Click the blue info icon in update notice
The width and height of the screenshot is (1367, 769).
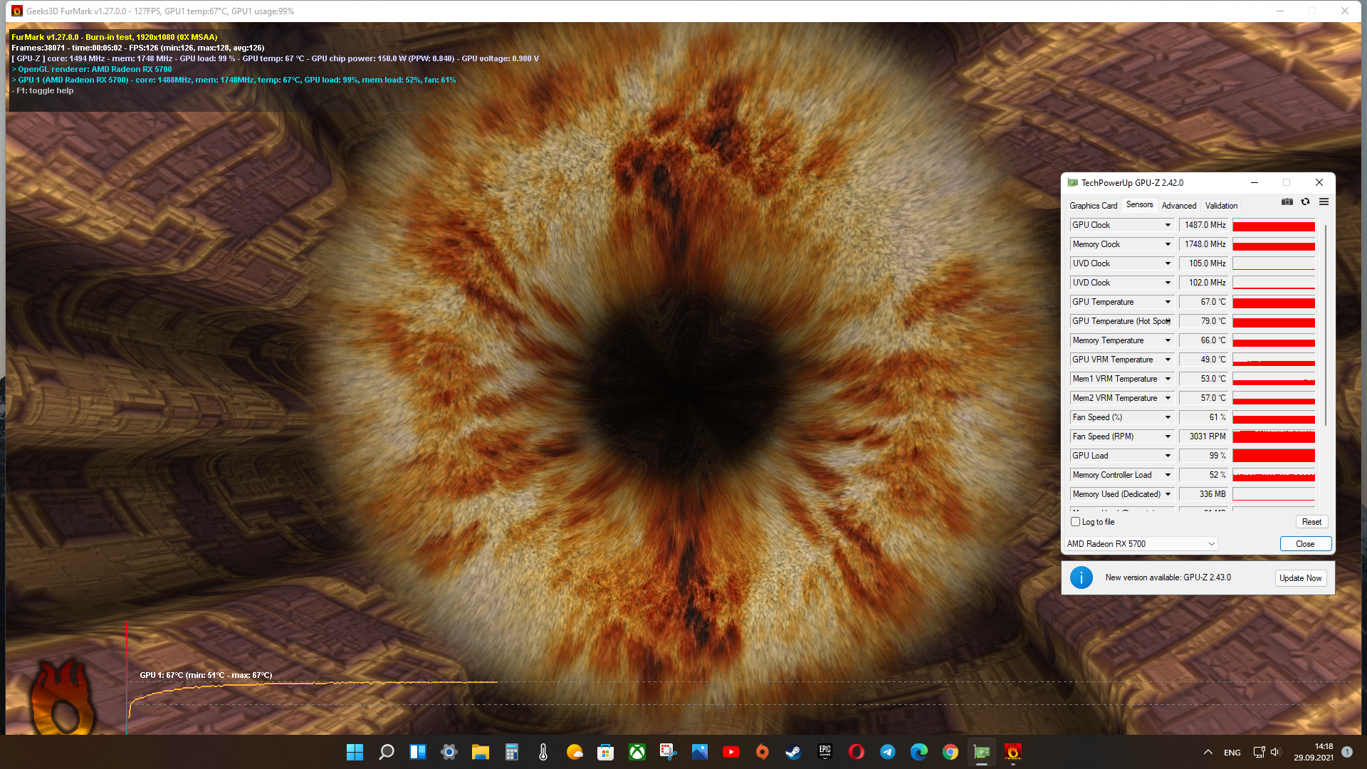(1081, 577)
